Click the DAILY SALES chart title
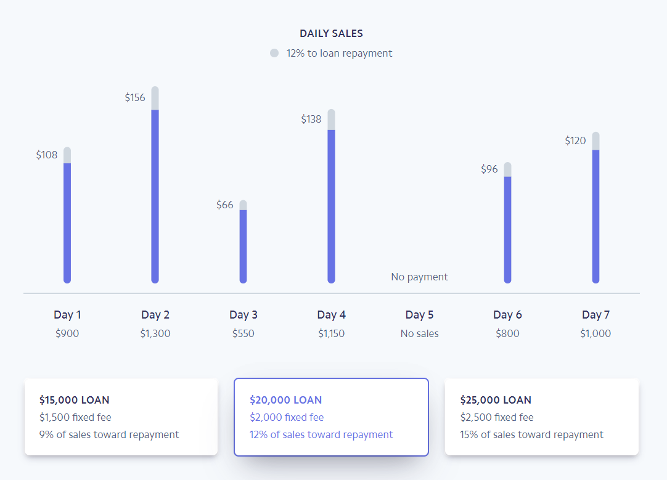The image size is (667, 480). point(331,33)
